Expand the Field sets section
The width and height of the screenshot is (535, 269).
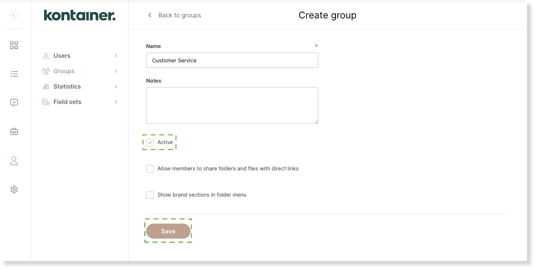tap(116, 102)
